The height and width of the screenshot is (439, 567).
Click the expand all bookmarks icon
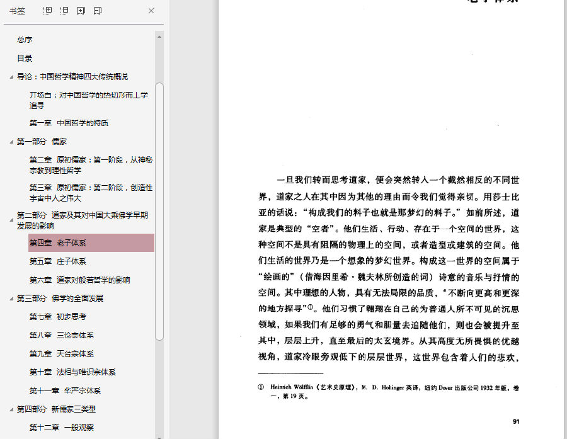coord(47,11)
